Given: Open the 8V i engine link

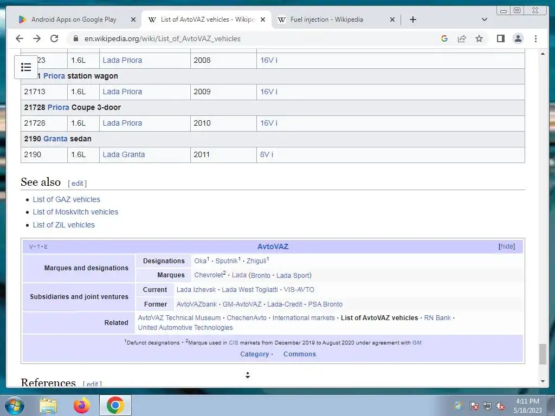Looking at the screenshot, I should point(267,154).
